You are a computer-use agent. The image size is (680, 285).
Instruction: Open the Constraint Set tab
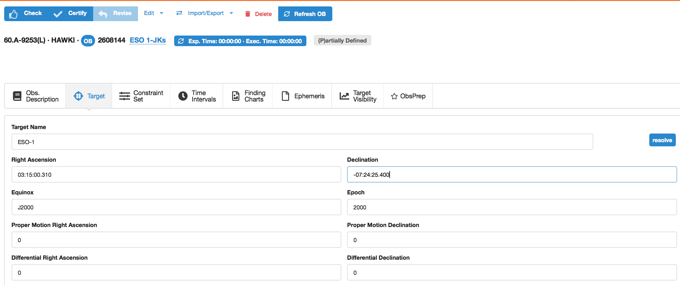[x=141, y=96]
